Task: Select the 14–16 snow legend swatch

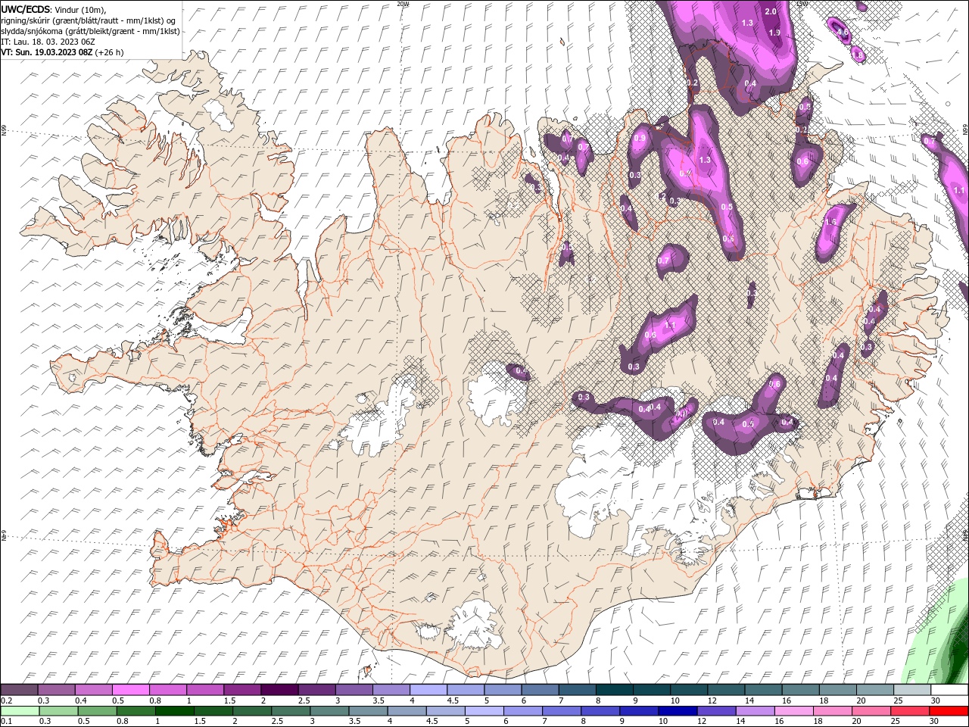Action: click(x=762, y=690)
